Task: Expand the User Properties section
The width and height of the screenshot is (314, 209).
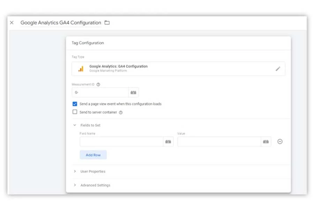Action: pyautogui.click(x=75, y=171)
